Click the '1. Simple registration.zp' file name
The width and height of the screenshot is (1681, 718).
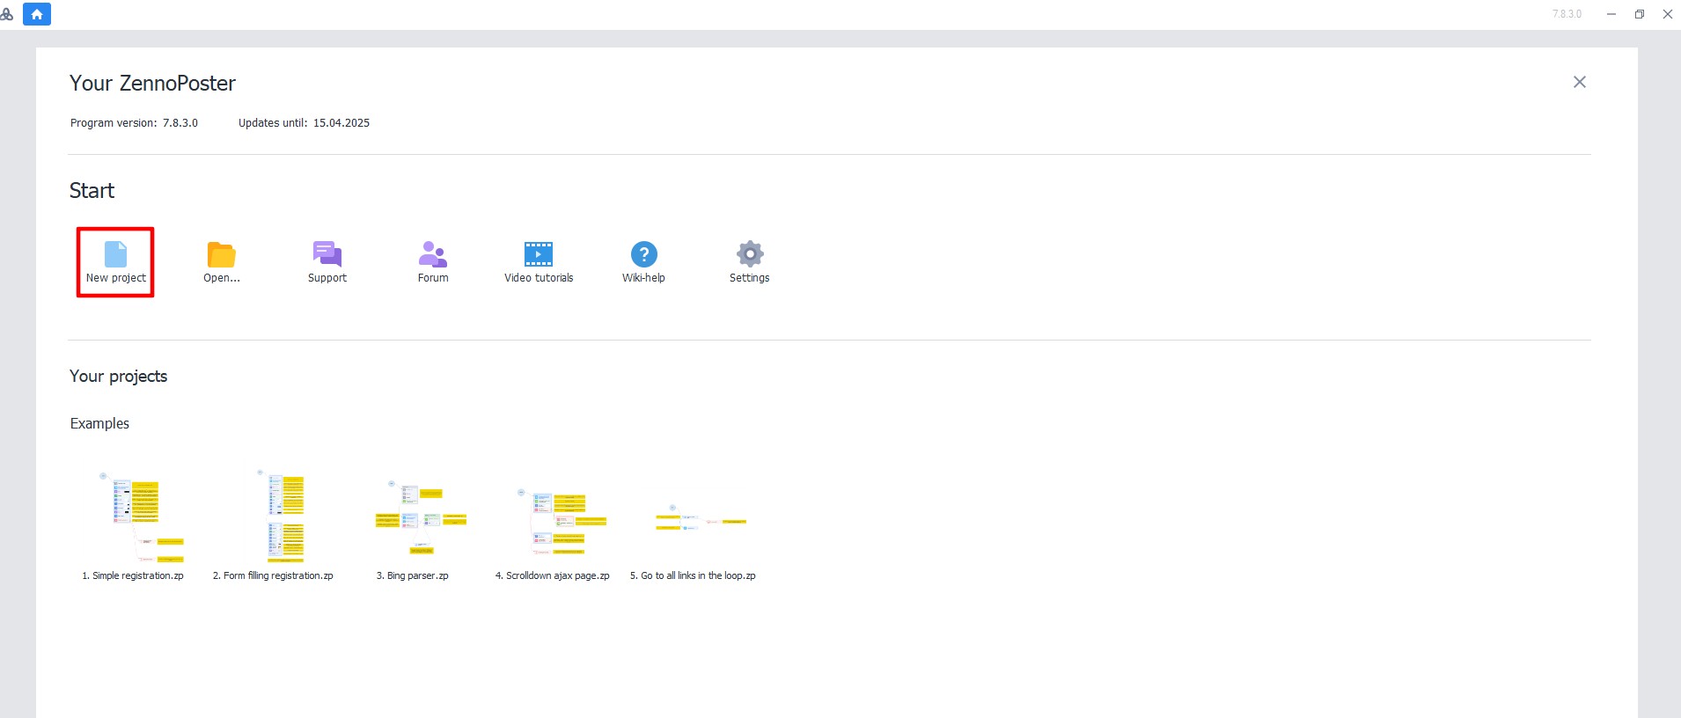point(133,575)
